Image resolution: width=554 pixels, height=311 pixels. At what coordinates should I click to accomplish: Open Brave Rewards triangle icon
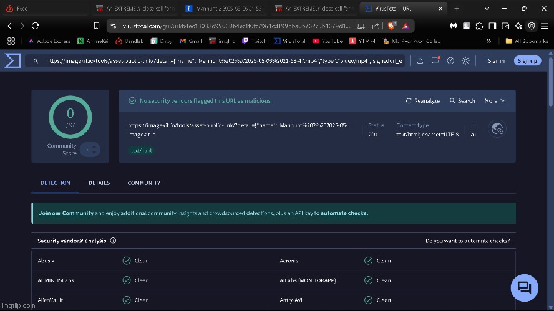[406, 26]
